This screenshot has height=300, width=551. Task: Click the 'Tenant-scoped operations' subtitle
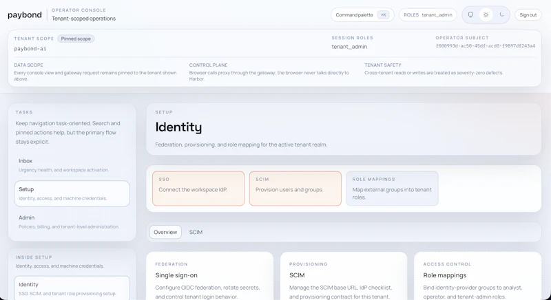tap(83, 19)
